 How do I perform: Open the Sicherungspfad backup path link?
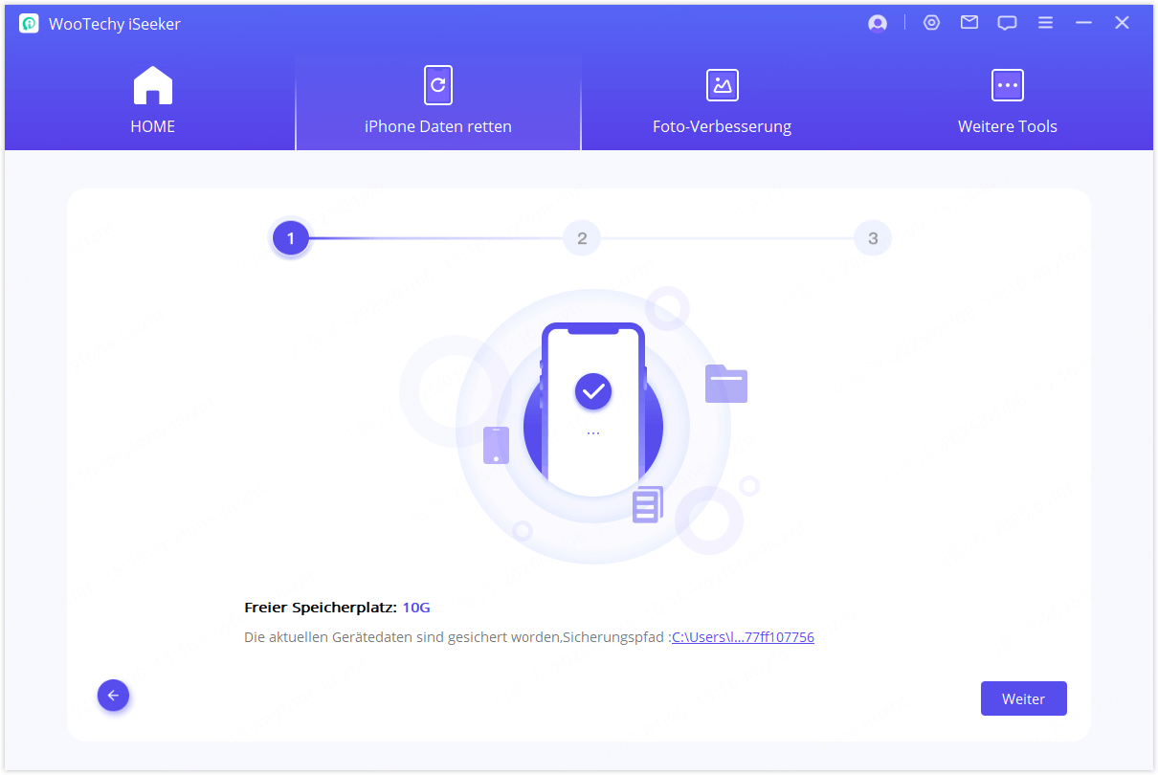pos(742,636)
